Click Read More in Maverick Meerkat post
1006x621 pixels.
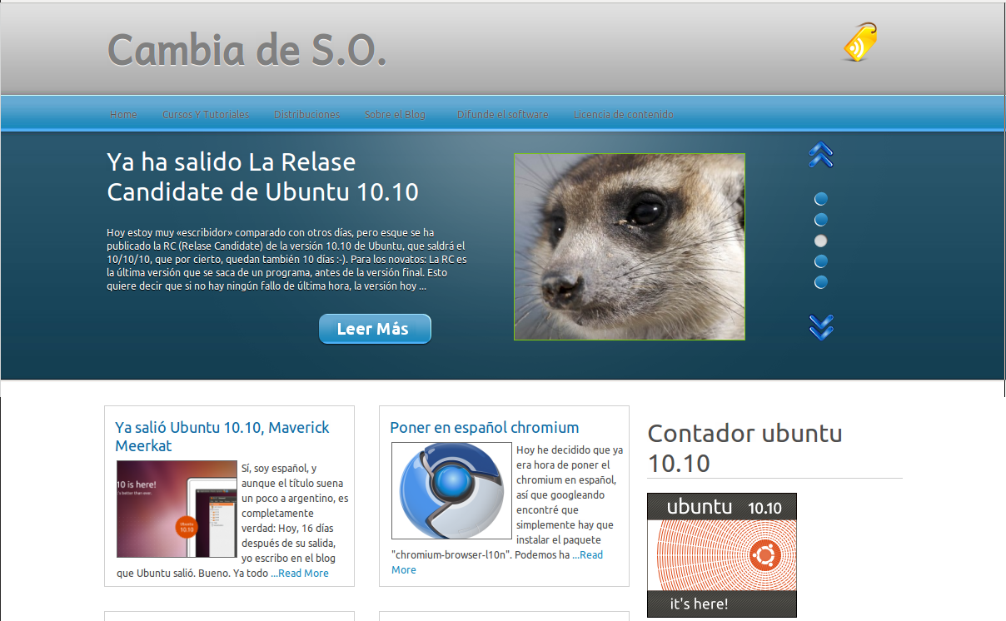pos(303,573)
